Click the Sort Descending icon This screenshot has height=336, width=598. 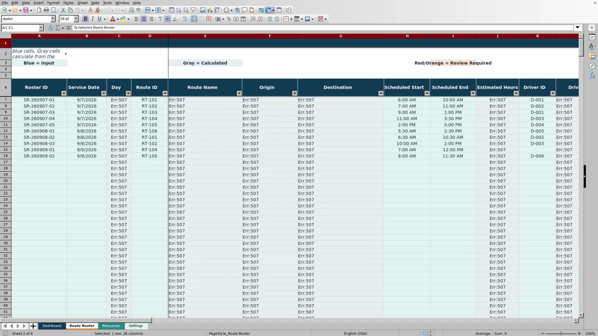[186, 10]
